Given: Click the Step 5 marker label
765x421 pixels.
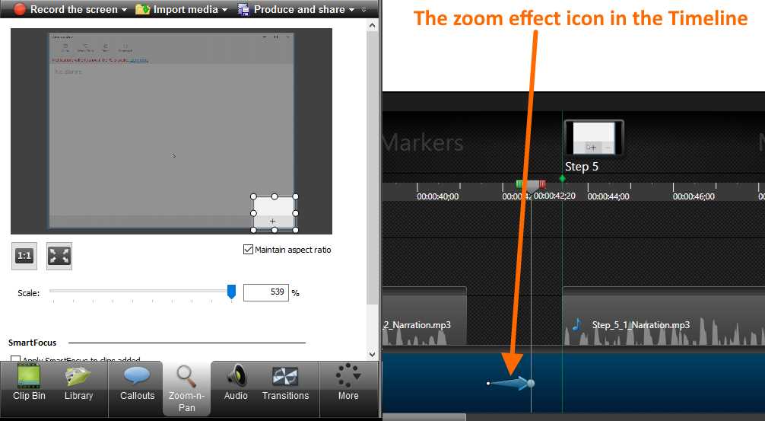Looking at the screenshot, I should click(x=581, y=167).
